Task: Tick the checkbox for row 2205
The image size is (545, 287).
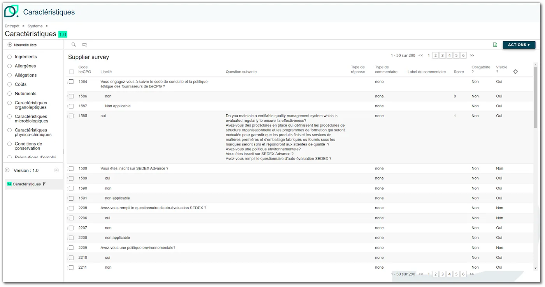Action: click(x=71, y=208)
